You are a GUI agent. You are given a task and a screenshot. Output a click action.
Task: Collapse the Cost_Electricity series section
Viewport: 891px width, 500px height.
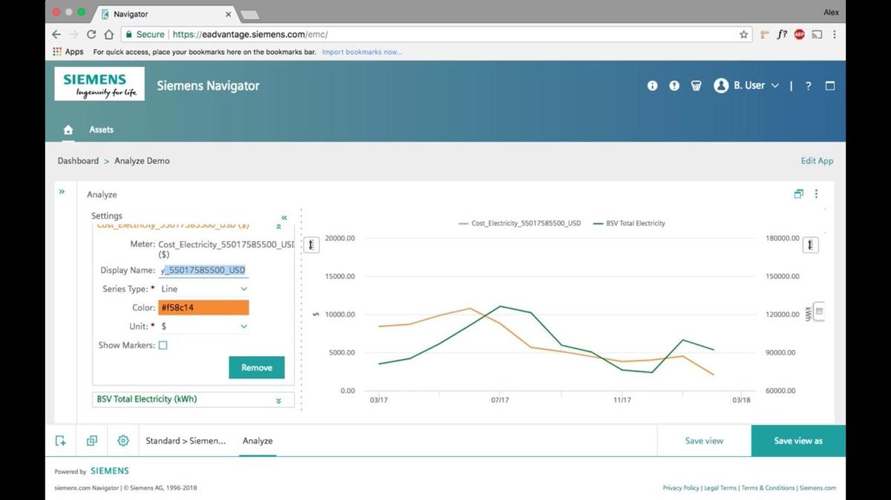click(278, 227)
